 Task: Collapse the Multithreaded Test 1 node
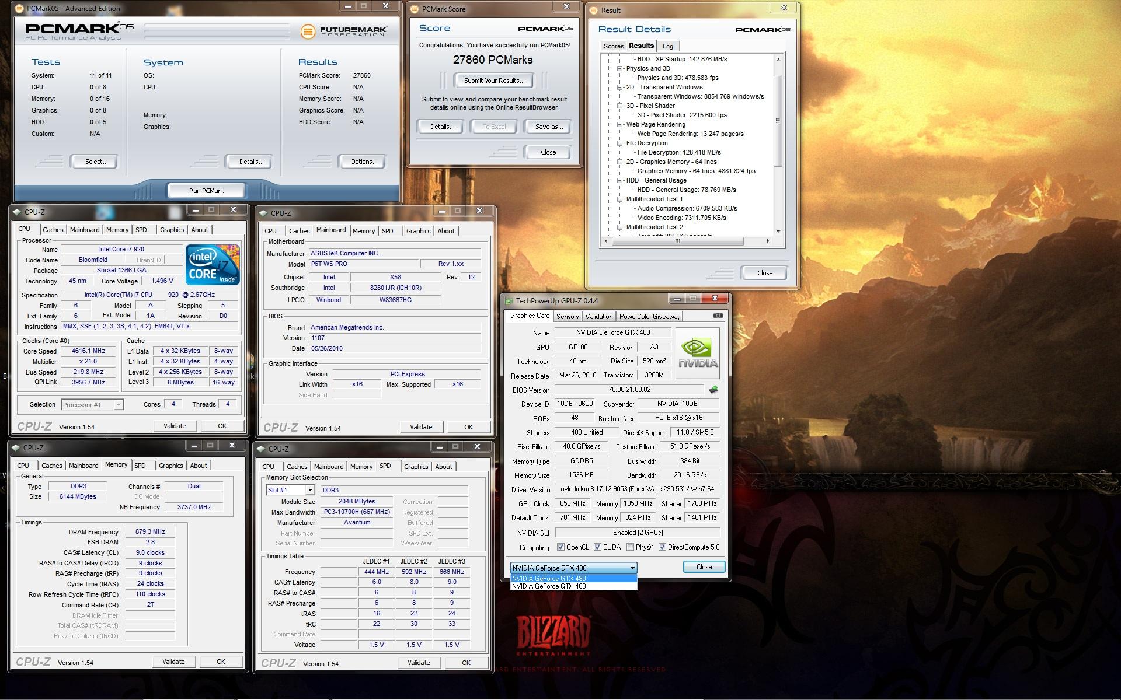pyautogui.click(x=620, y=199)
